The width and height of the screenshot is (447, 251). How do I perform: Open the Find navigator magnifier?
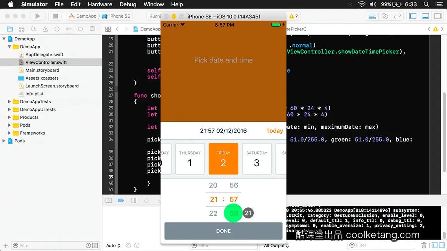pyautogui.click(x=33, y=29)
